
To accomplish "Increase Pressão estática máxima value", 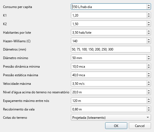I will point(149,73).
